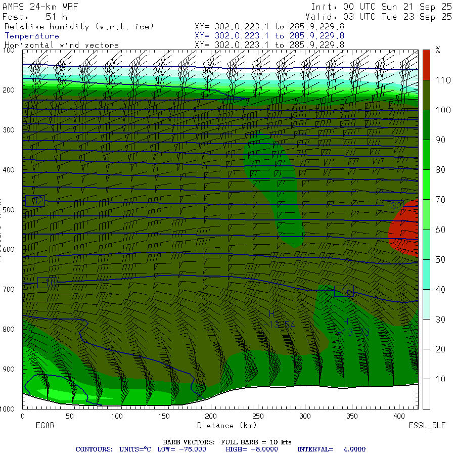Screen dimensions: 455x455
Task: Click the '50' distance axis label
Action: [70, 416]
